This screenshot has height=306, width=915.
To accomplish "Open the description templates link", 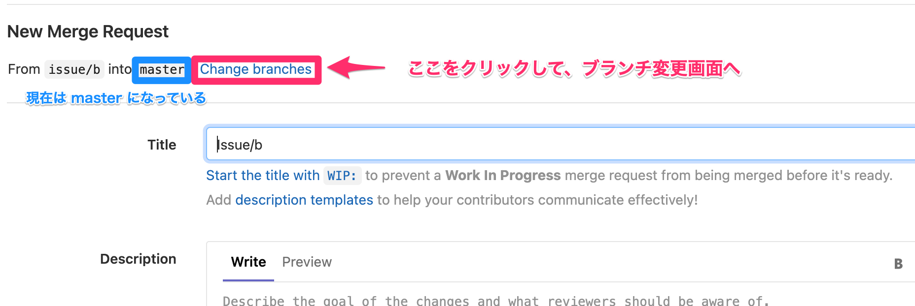I will (x=304, y=200).
